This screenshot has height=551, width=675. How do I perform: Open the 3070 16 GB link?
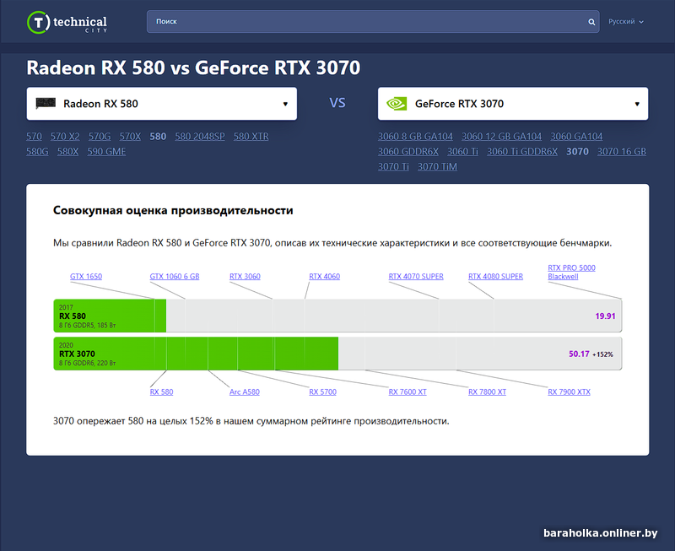point(622,152)
